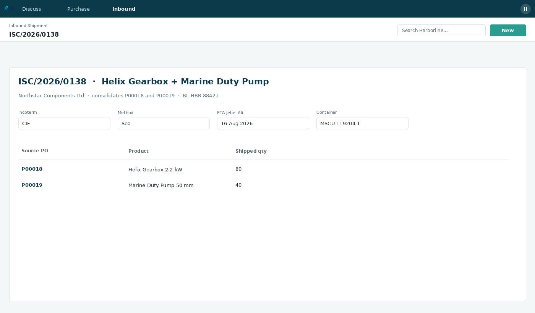Click the Method field showing Sea
Screen dimensions: 535x313
[x=164, y=123]
